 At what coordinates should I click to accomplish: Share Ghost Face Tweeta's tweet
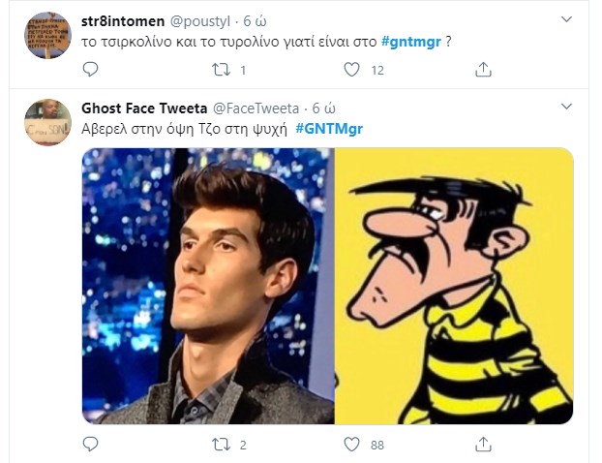click(484, 445)
